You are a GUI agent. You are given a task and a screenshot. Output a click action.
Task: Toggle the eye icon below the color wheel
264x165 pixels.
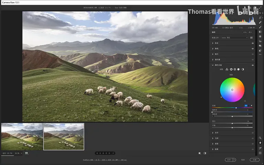pyautogui.click(x=245, y=101)
